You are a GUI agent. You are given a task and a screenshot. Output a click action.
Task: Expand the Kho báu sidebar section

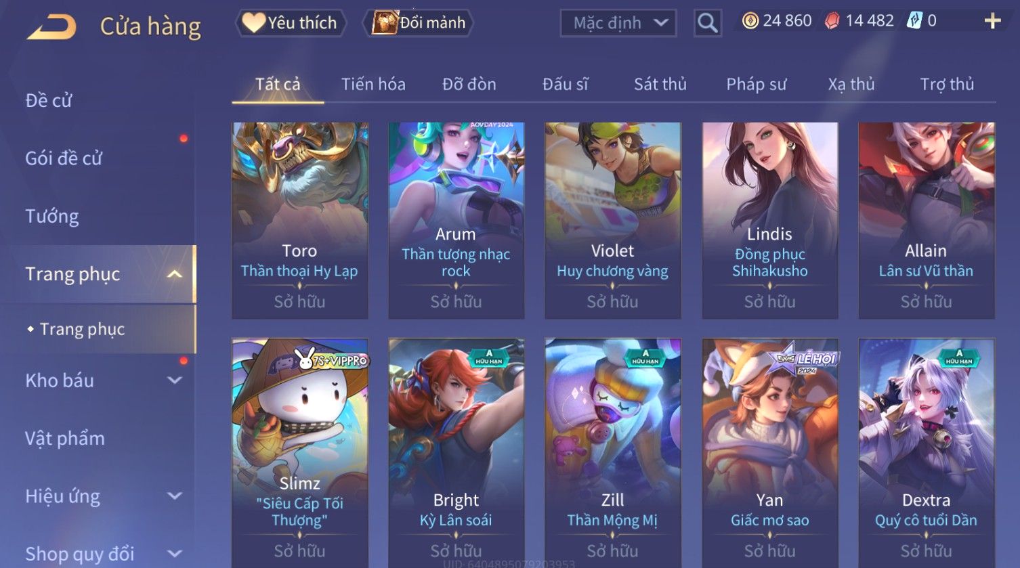pos(175,380)
